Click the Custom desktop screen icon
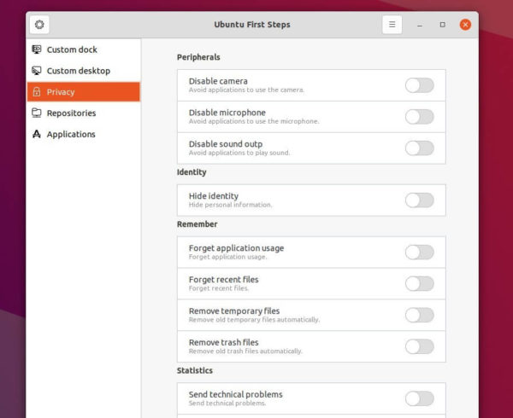 click(x=36, y=71)
